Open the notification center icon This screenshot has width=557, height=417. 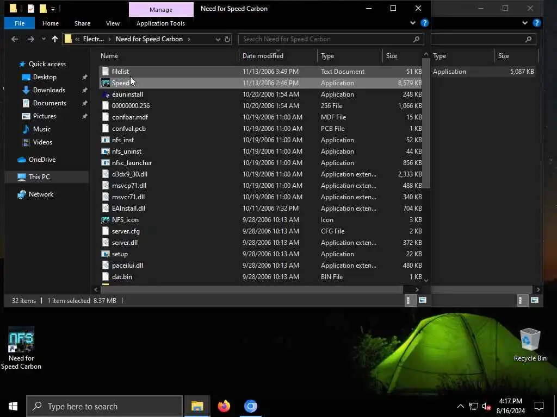[x=539, y=406]
